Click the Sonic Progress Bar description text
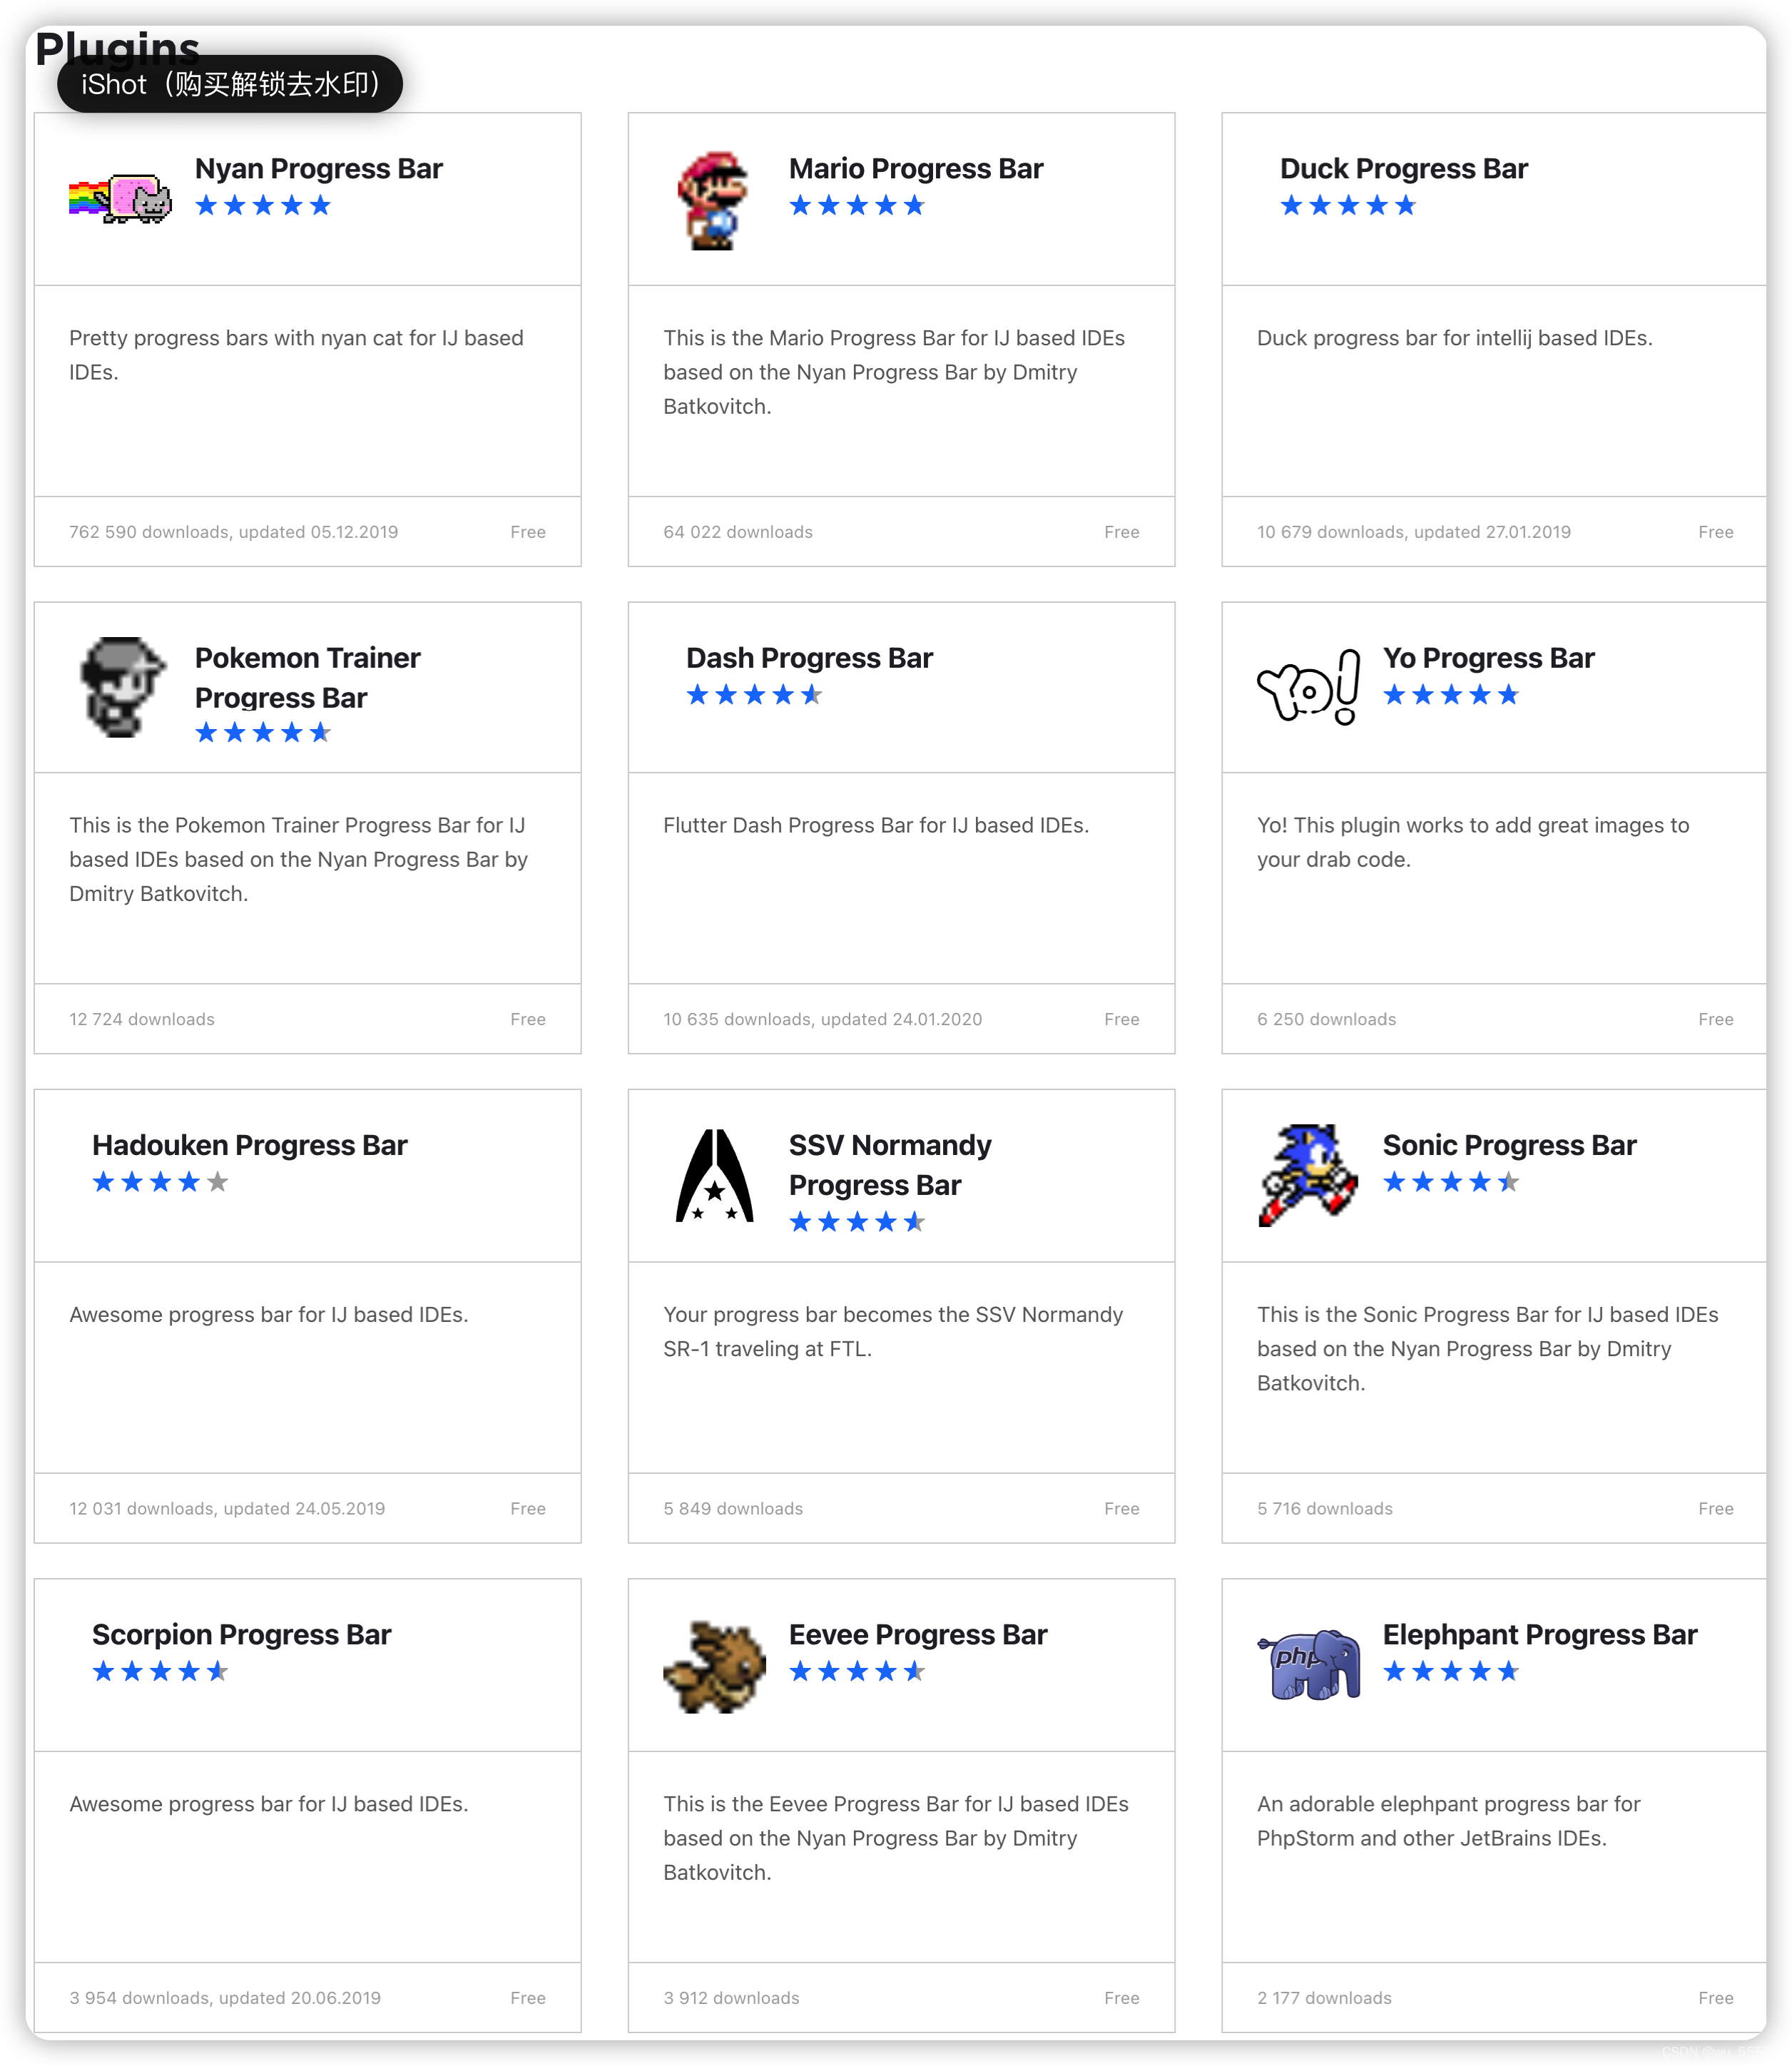1792x2066 pixels. click(1487, 1348)
